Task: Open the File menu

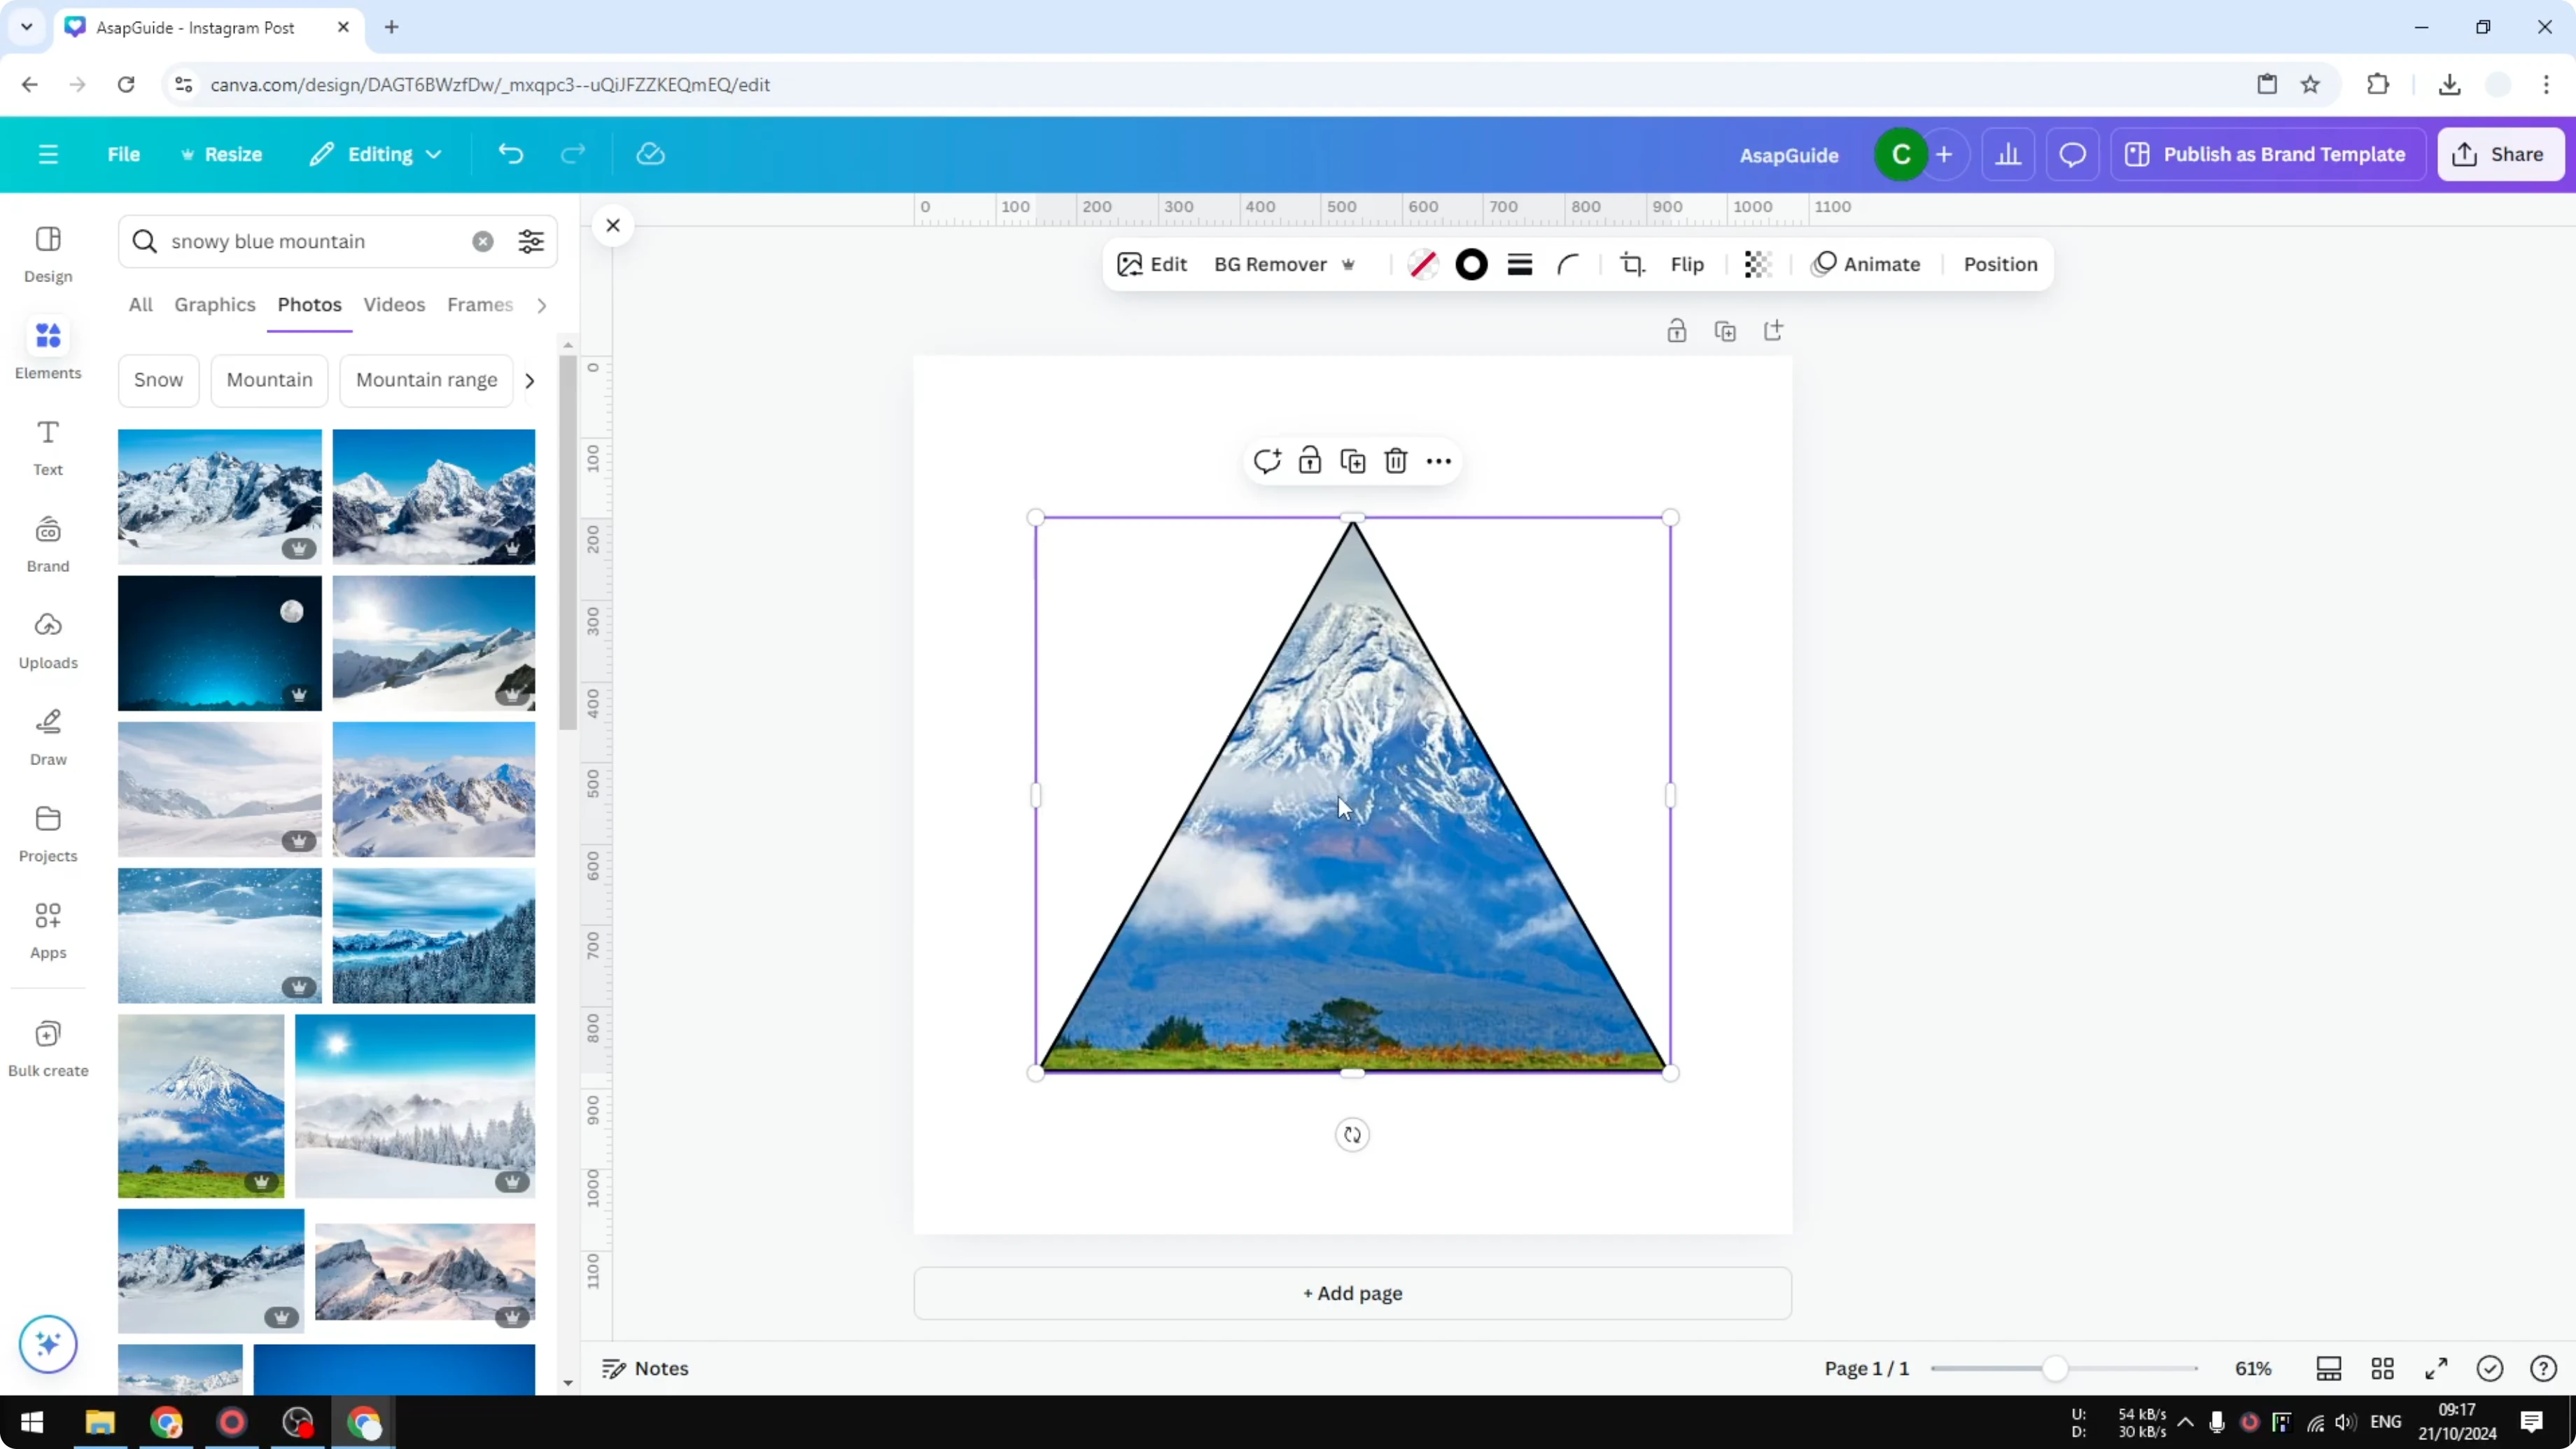Action: (124, 154)
